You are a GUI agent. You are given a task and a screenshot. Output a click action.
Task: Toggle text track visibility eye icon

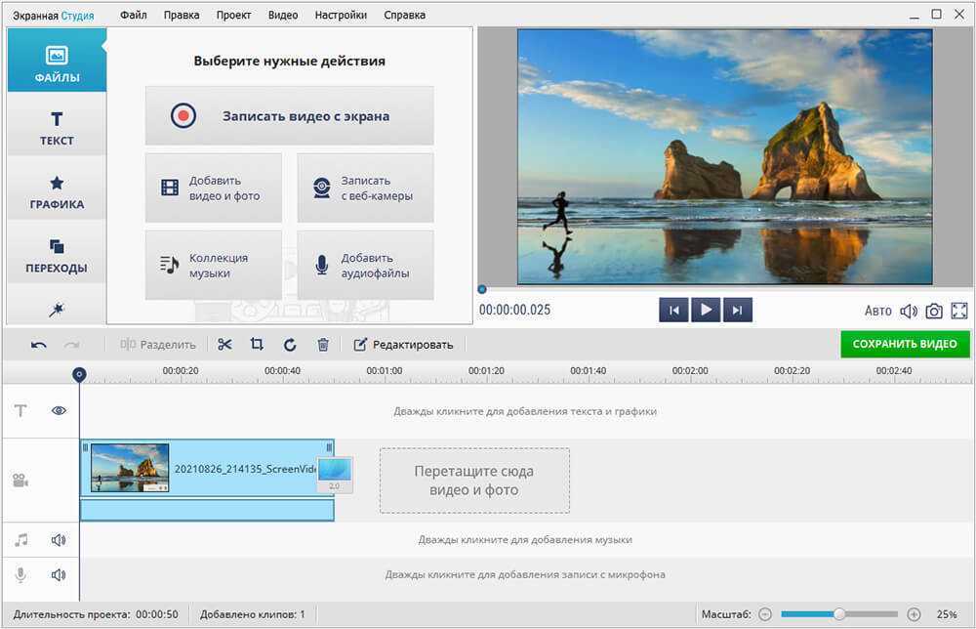coord(59,411)
